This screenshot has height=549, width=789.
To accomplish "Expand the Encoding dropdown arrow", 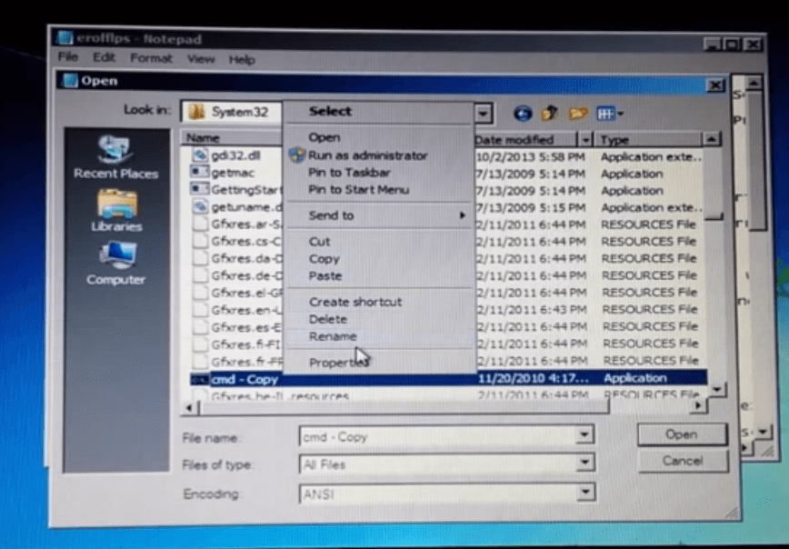I will (585, 492).
